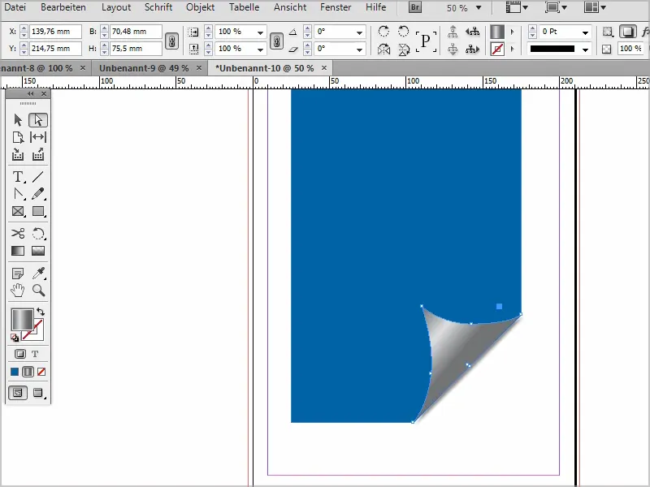The height and width of the screenshot is (487, 650).
Task: Open the Datei menu
Action: coord(15,7)
